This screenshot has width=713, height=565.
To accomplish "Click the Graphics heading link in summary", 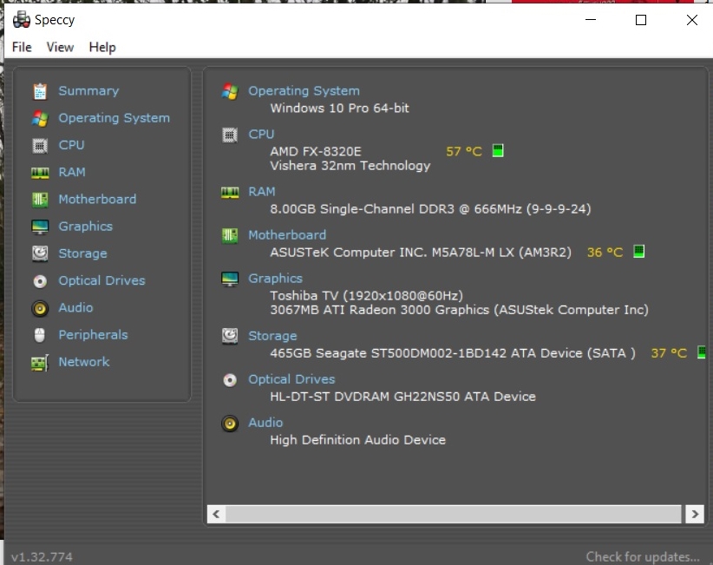I will pos(276,279).
